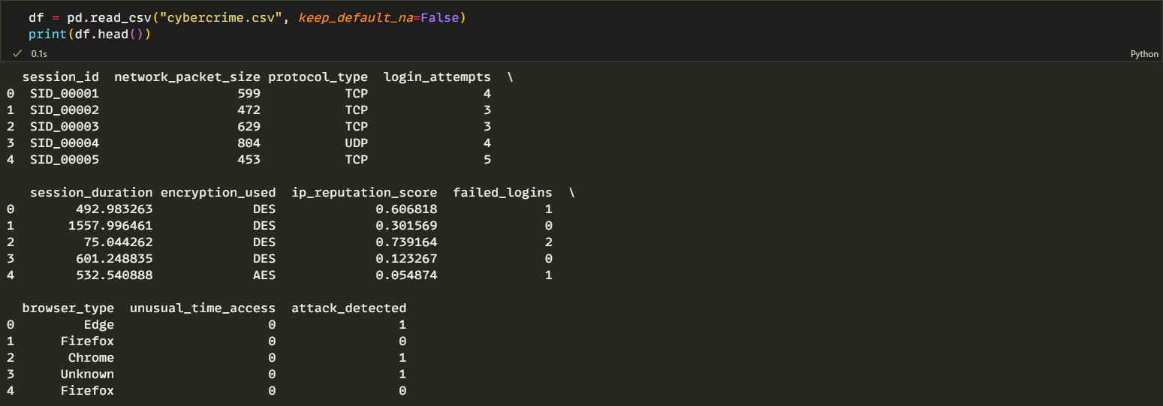Click the keep_default_na parameter in code
Screen dimensions: 1163x406
(354, 17)
